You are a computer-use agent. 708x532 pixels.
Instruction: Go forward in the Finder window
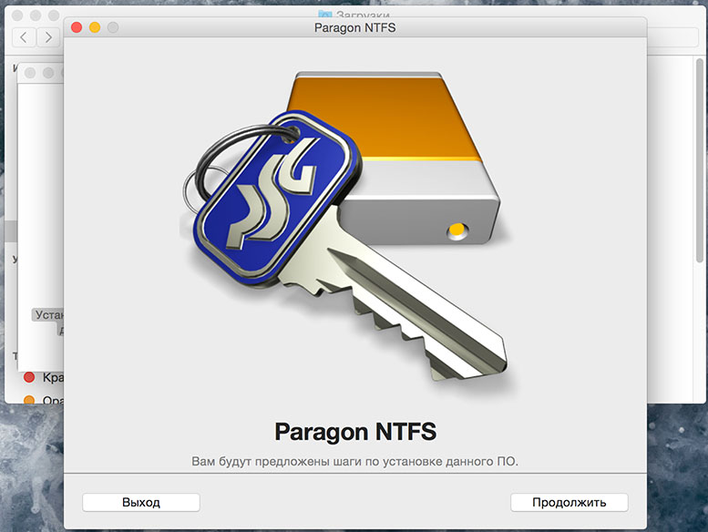46,37
